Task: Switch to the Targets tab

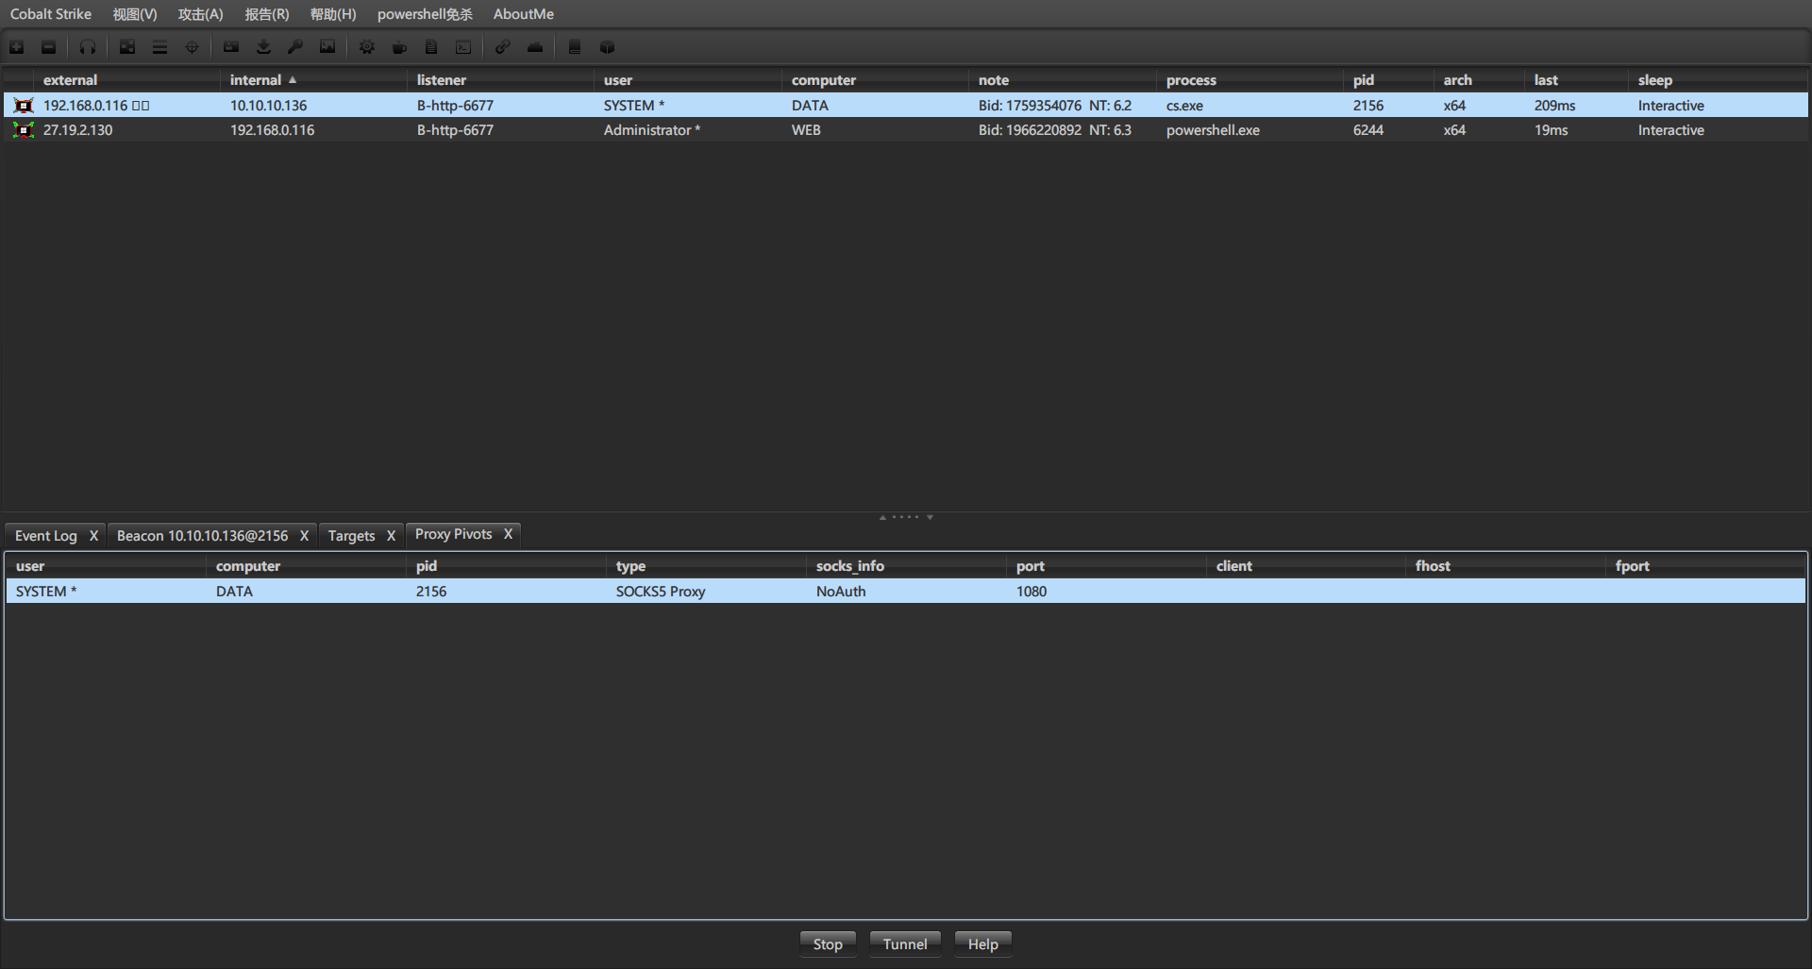Action: click(351, 536)
